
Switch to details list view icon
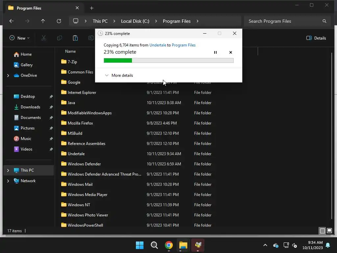pyautogui.click(x=323, y=231)
